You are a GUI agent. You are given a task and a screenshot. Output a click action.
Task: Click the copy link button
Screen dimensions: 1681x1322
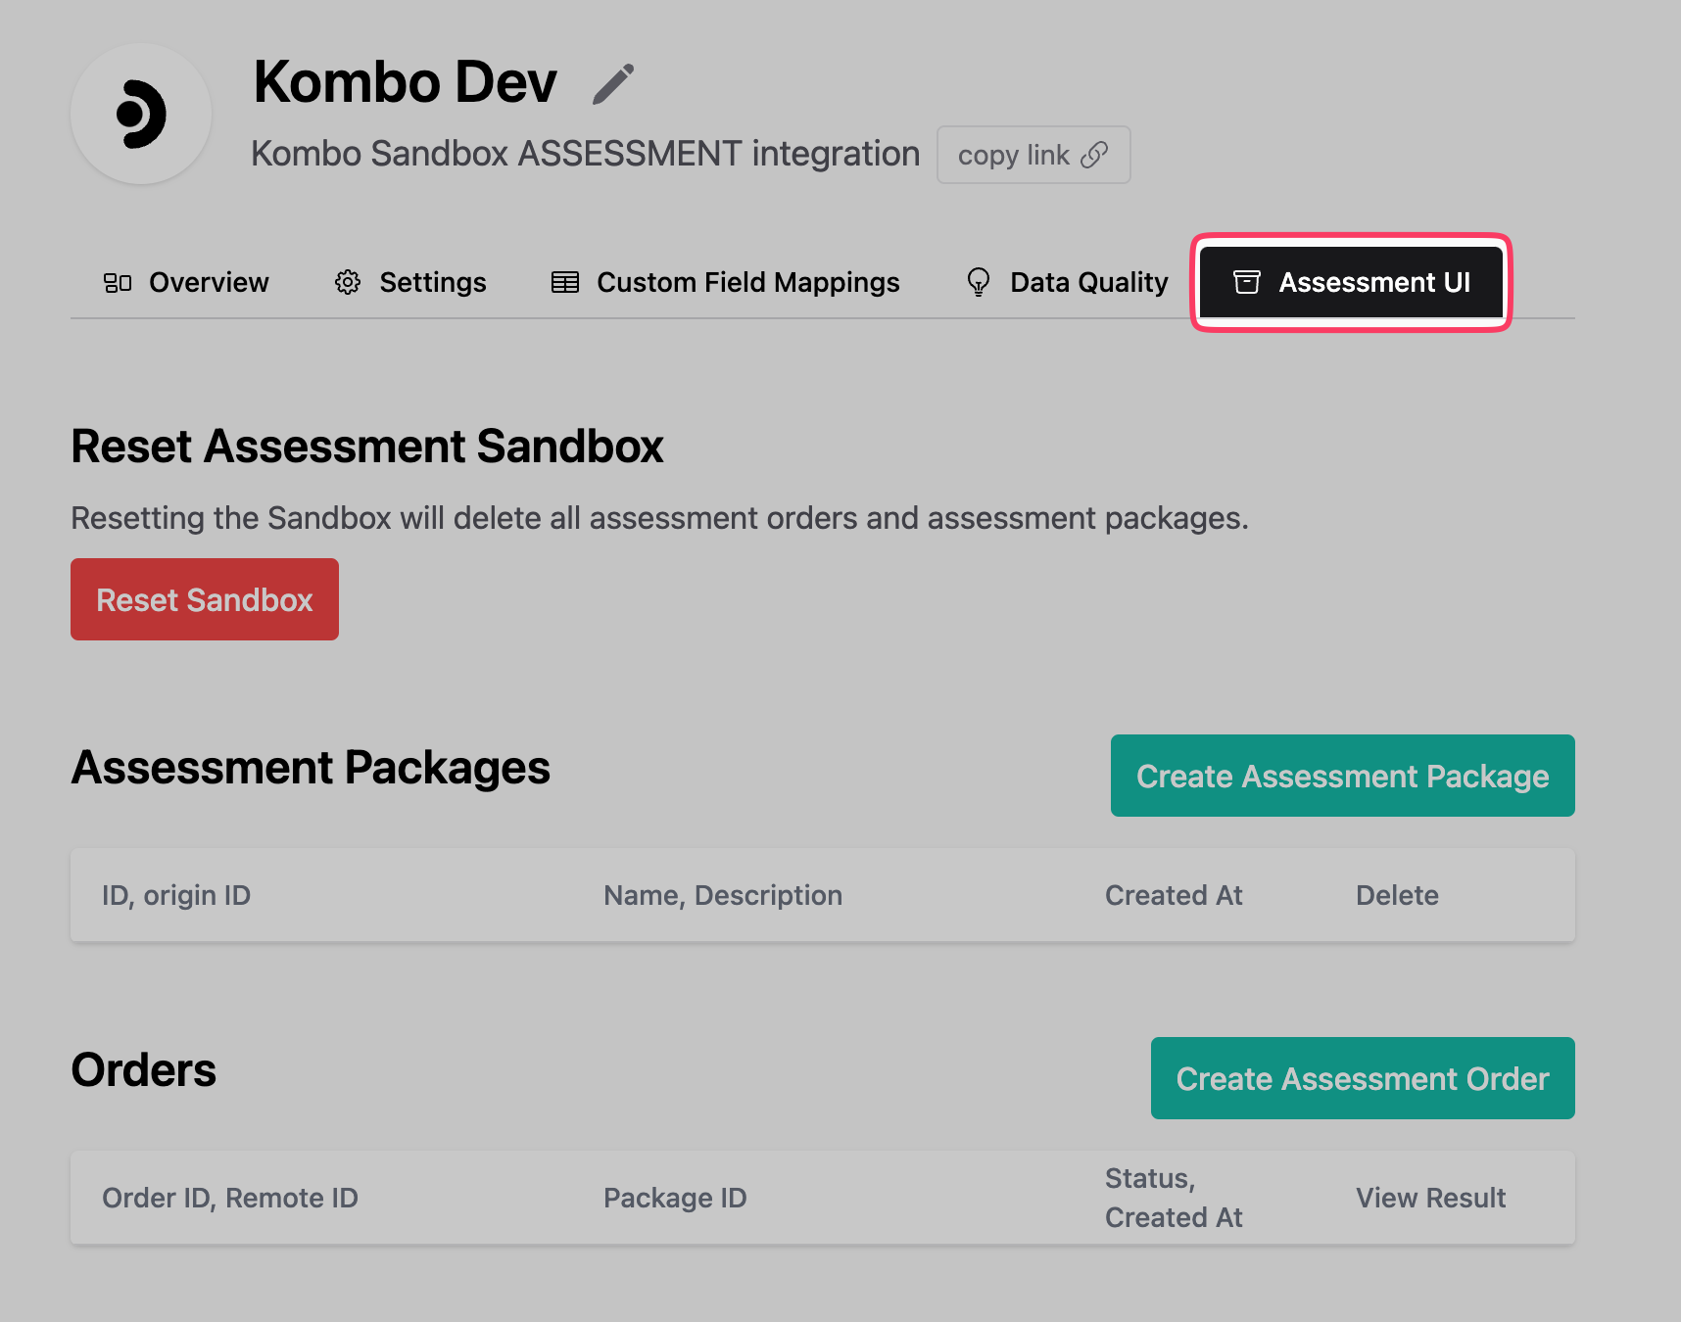coord(1033,155)
